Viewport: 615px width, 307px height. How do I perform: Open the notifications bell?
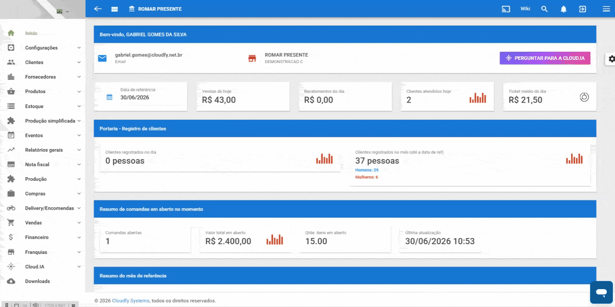(564, 9)
